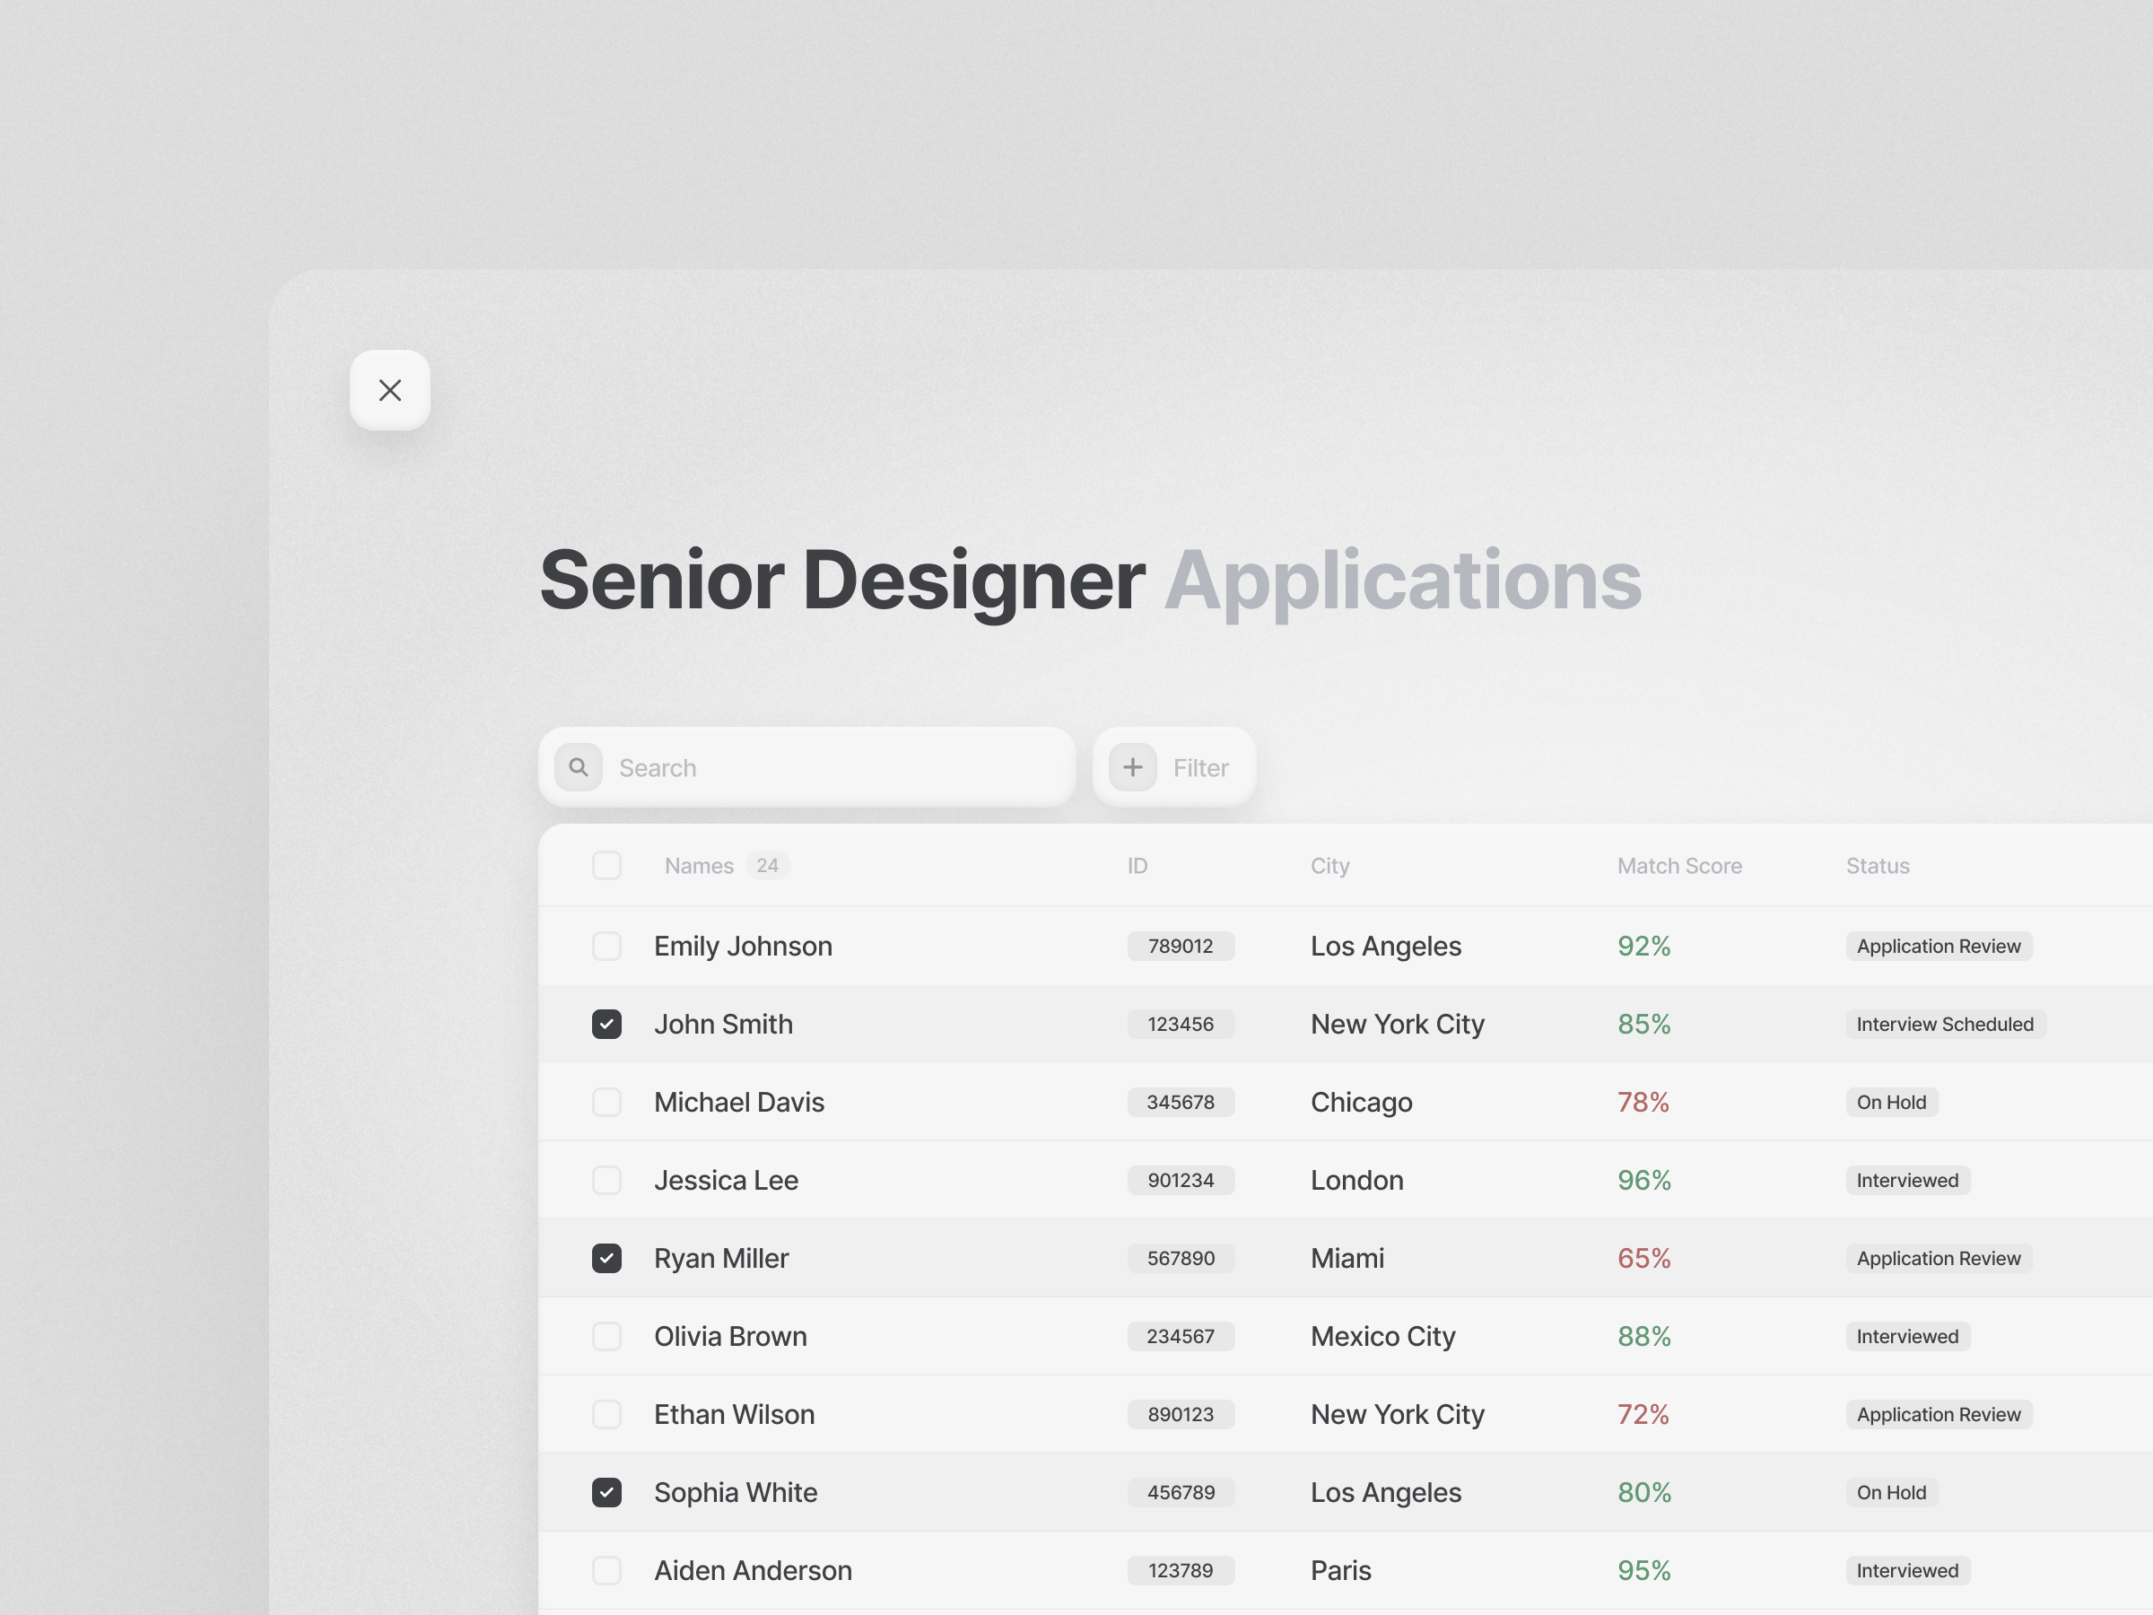The height and width of the screenshot is (1615, 2153).
Task: Check the Ethan Wilson row checkbox
Action: tap(606, 1414)
